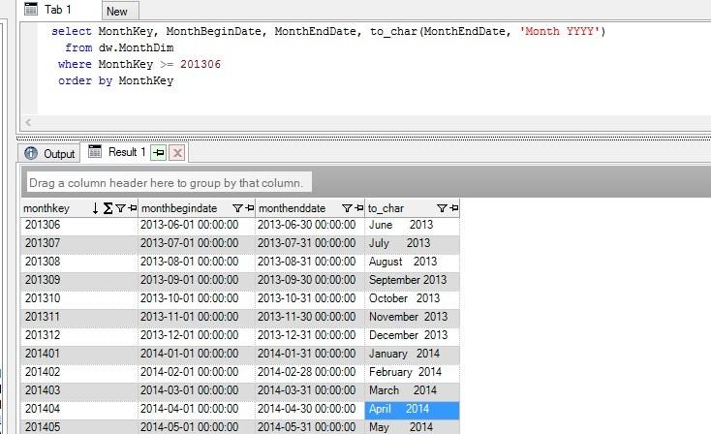
Task: Select 'February 2014' to_char cell
Action: click(x=413, y=372)
